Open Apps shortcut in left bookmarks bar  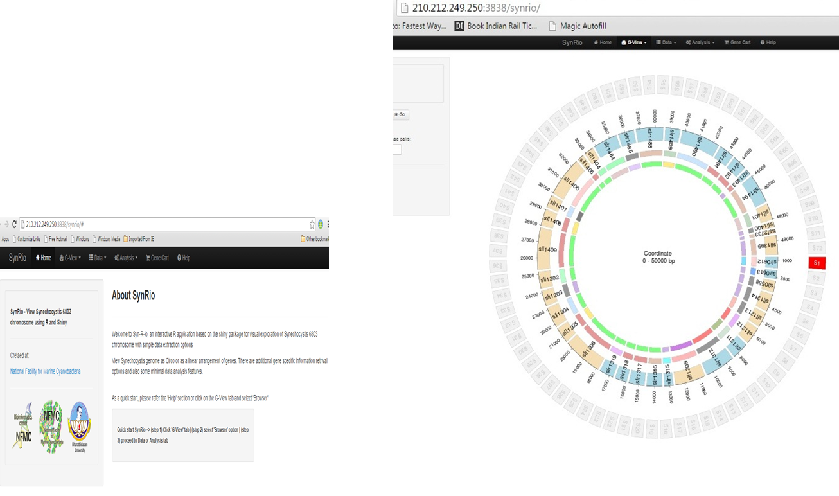[x=5, y=239]
